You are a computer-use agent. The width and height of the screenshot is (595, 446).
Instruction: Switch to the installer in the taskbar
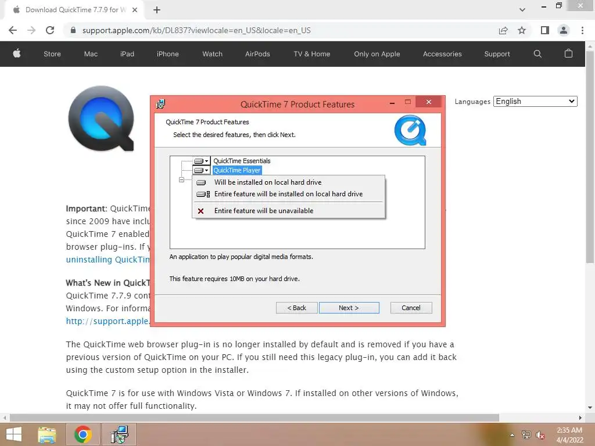[119, 434]
